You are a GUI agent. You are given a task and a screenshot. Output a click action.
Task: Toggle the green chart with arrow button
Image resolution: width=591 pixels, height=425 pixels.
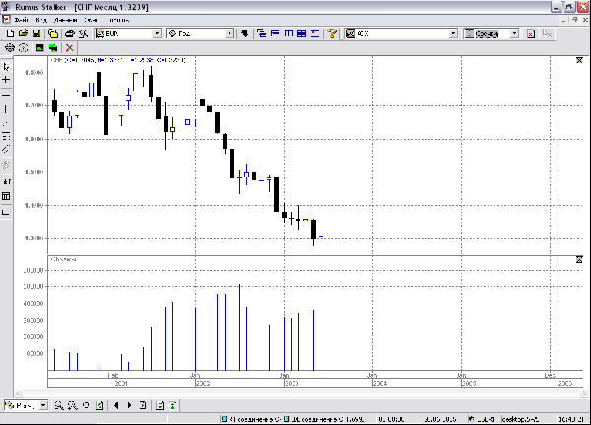click(x=53, y=48)
